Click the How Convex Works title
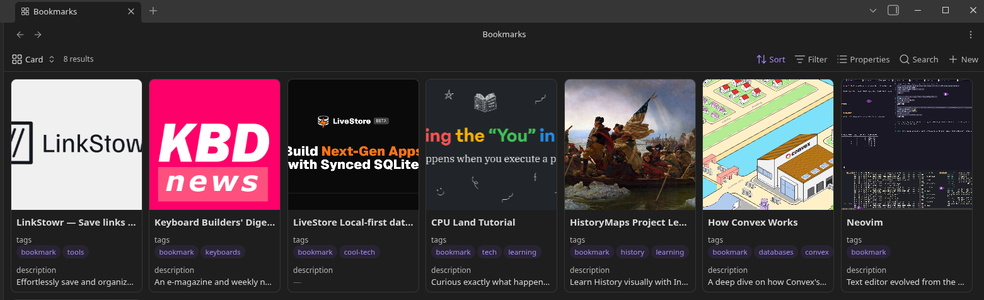 [x=753, y=222]
